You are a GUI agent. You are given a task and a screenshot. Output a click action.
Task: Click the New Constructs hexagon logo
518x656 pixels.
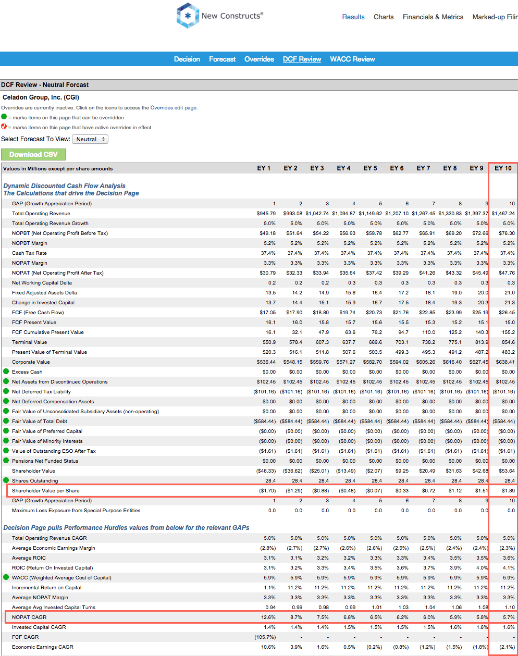(x=188, y=16)
